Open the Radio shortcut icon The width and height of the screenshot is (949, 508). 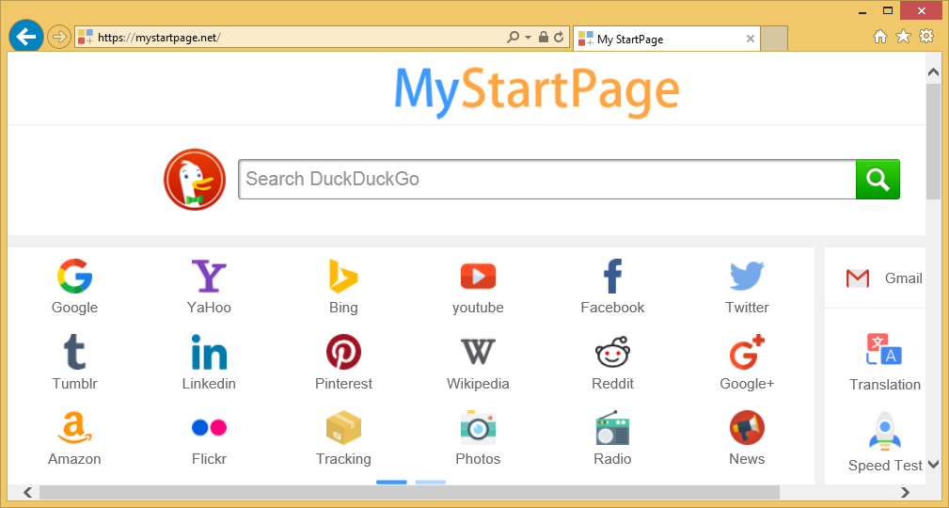coord(612,428)
